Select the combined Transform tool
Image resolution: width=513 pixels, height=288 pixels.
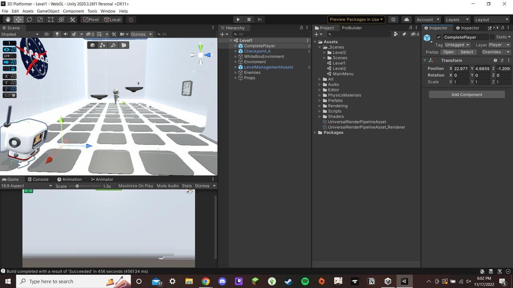[x=62, y=19]
